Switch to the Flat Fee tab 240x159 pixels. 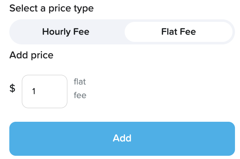pos(178,32)
